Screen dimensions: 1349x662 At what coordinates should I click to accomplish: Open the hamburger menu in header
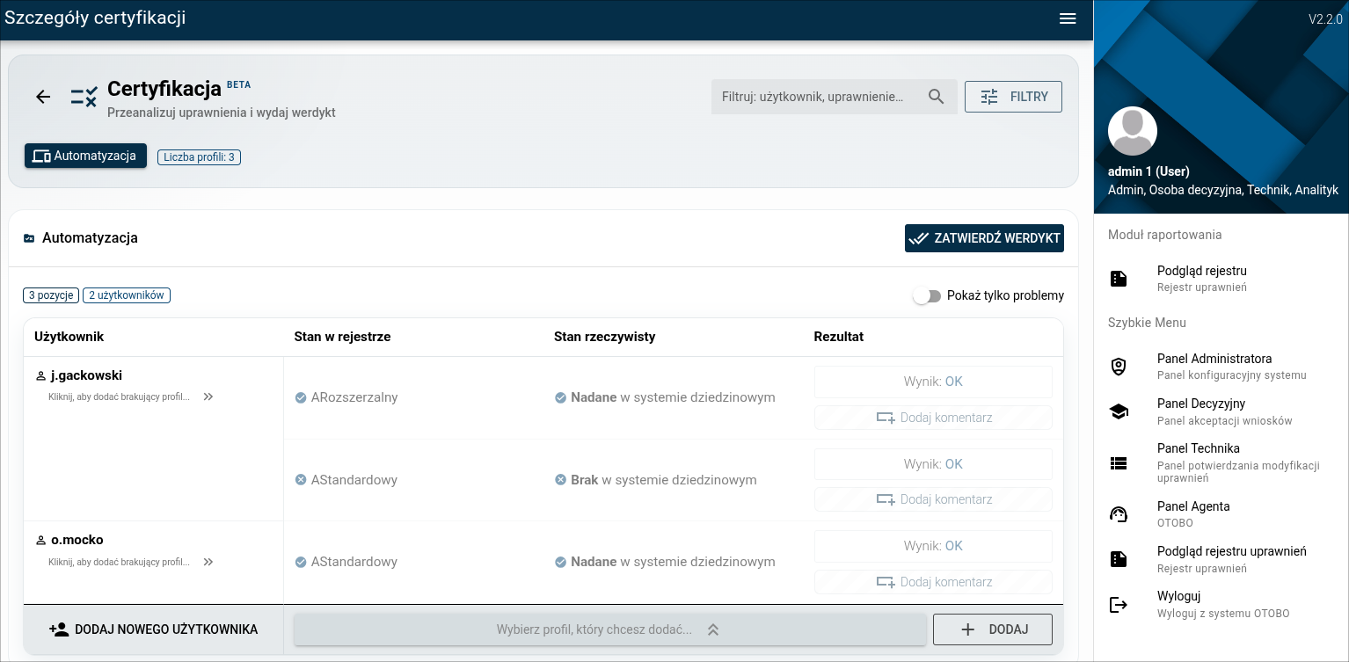1068,19
